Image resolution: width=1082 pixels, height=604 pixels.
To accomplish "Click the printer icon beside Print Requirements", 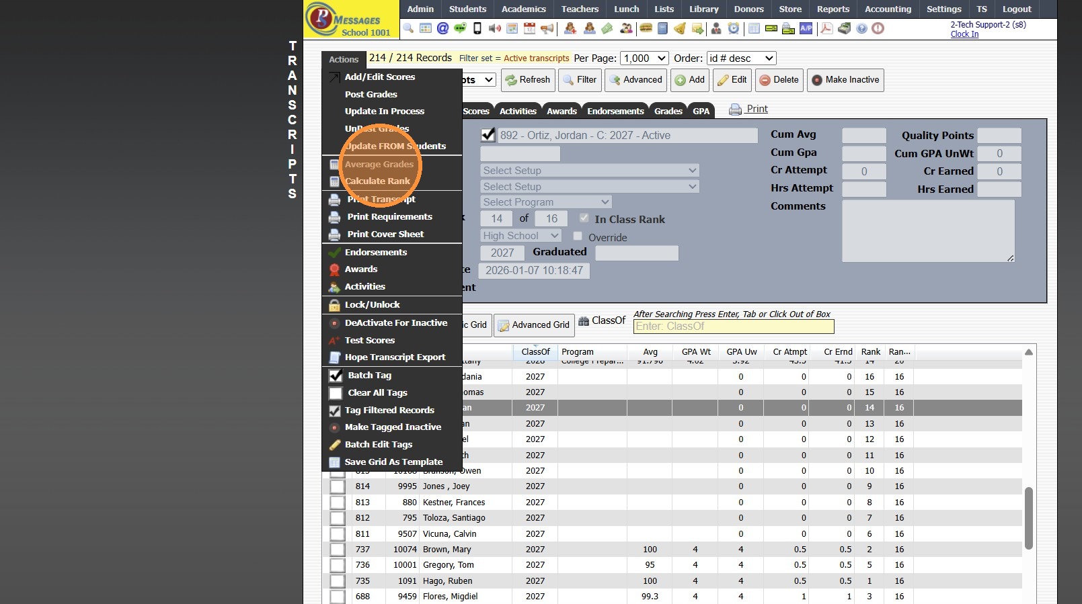I will click(334, 217).
